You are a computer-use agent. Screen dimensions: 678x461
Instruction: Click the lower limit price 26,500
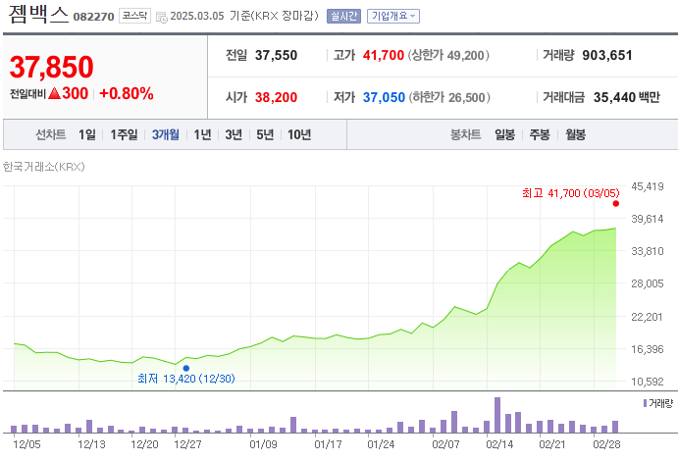466,97
